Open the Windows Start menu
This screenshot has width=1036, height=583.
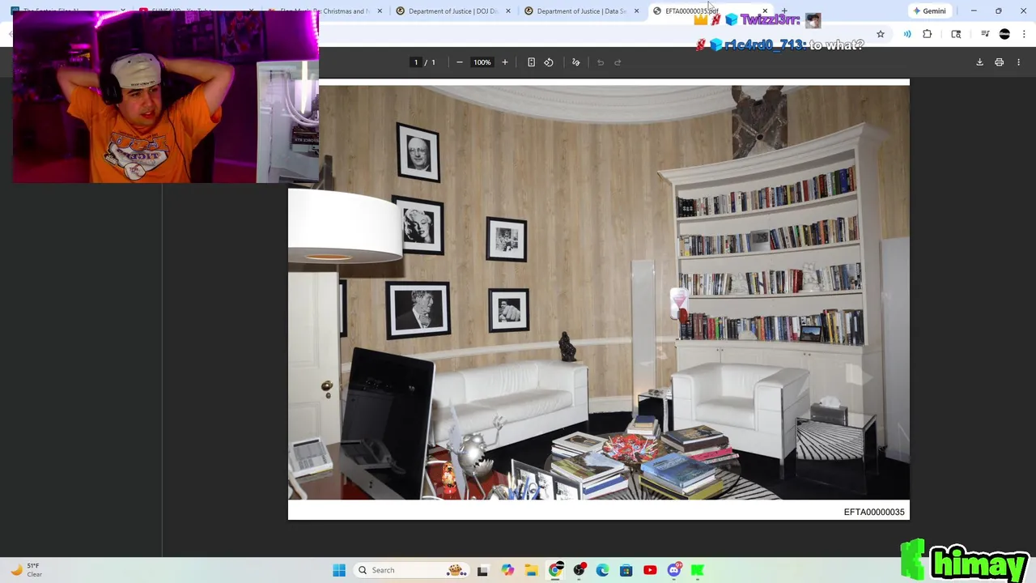(339, 570)
